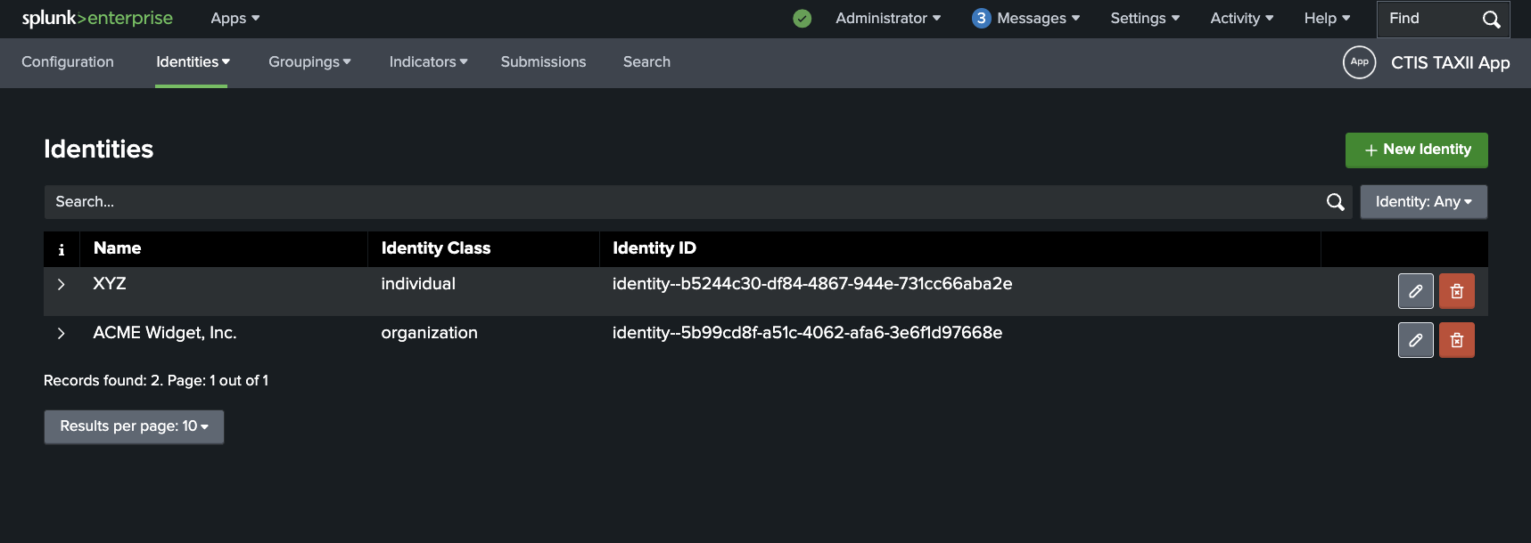Click the magnifier icon in identities search bar

(1335, 202)
